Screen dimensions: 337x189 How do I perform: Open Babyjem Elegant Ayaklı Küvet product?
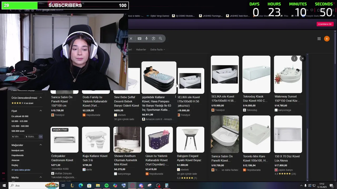tap(190, 140)
